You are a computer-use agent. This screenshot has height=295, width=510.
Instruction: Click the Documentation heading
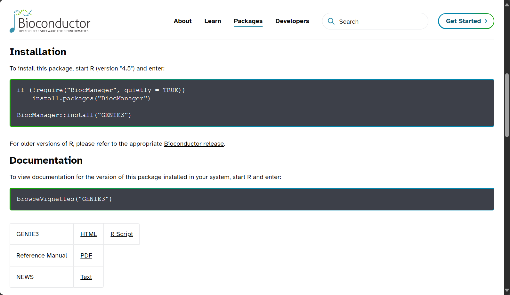point(46,160)
